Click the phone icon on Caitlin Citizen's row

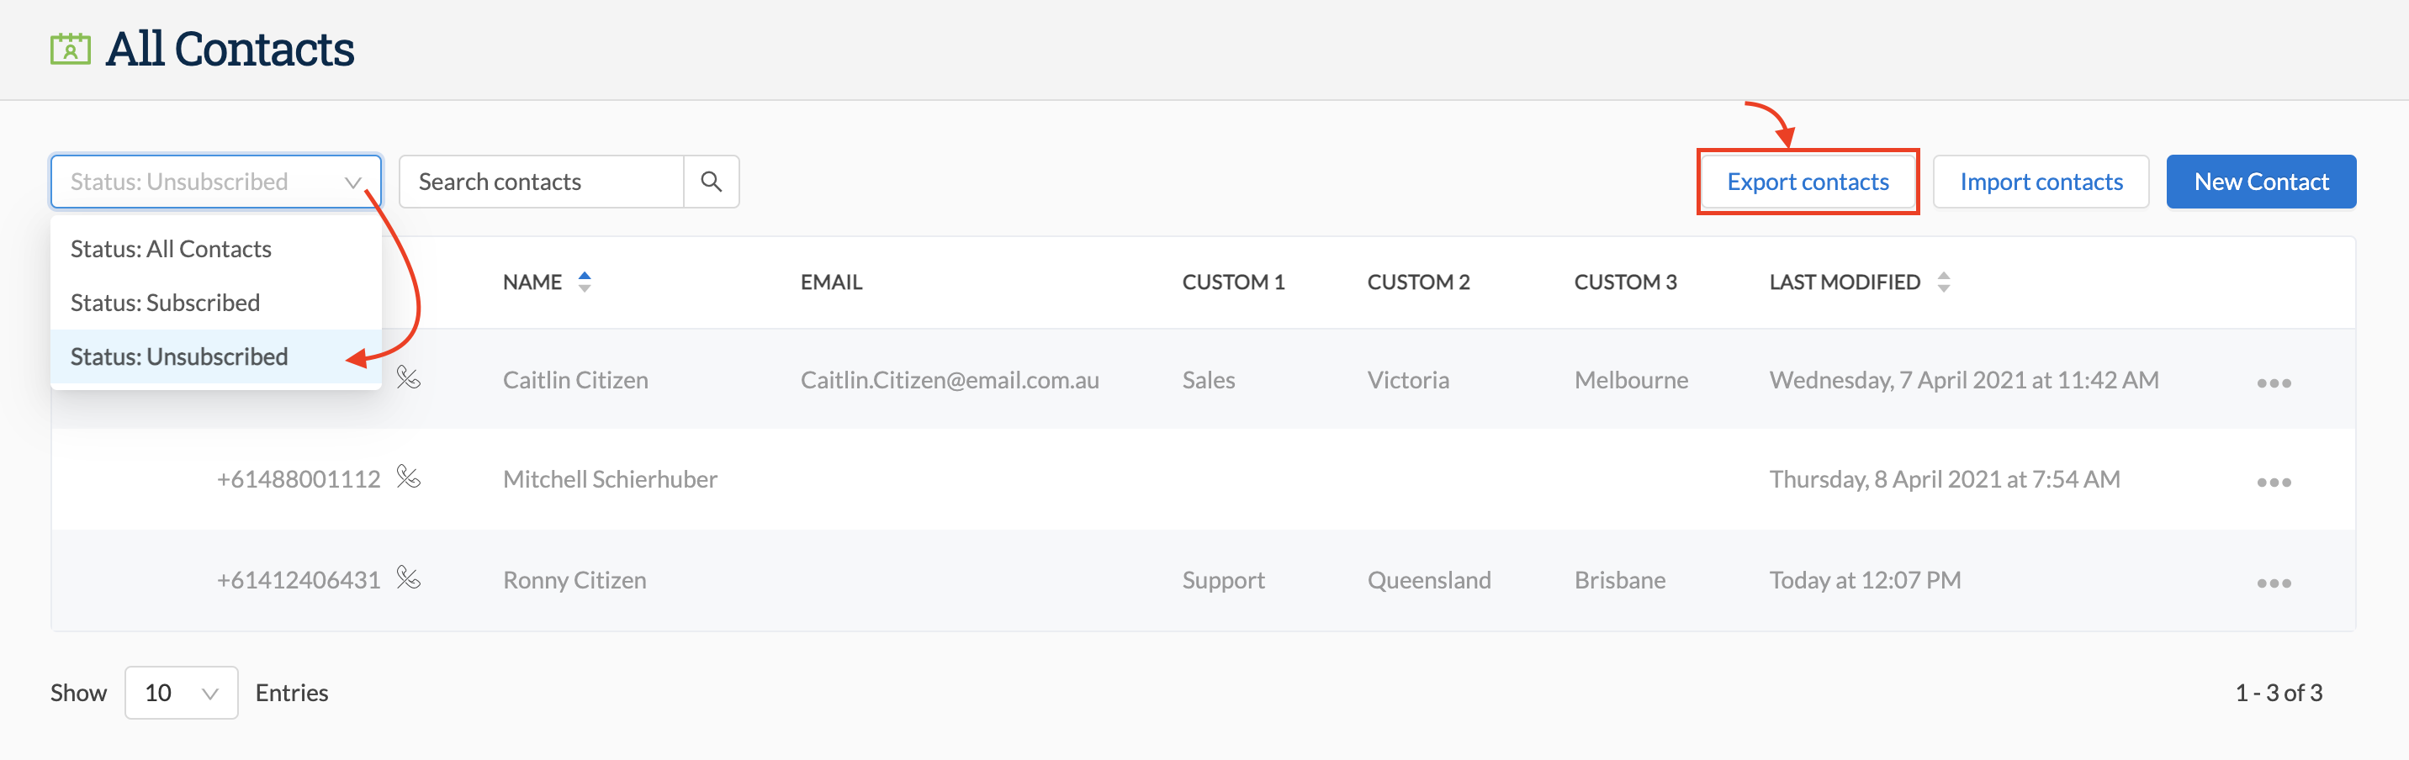[x=410, y=379]
